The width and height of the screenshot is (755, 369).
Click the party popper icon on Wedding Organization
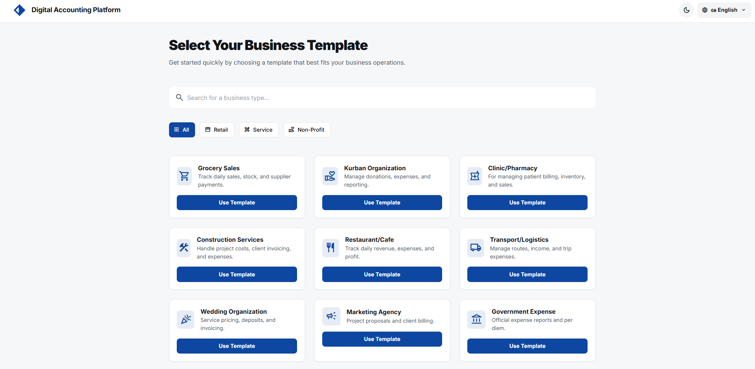185,319
